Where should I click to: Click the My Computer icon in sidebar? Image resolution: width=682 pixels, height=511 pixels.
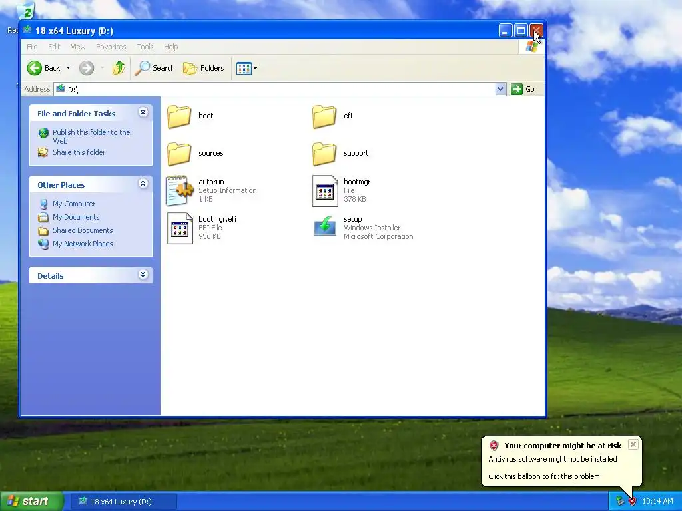pyautogui.click(x=43, y=204)
